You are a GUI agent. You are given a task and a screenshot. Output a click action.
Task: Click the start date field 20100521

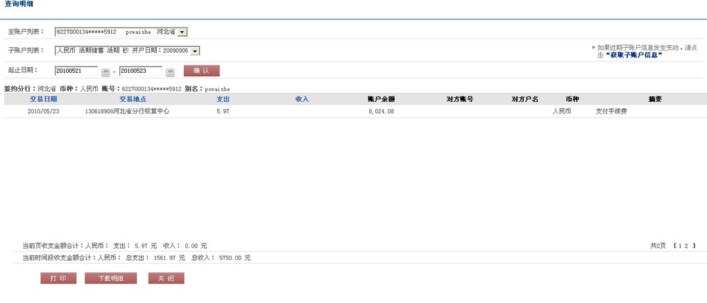click(76, 71)
